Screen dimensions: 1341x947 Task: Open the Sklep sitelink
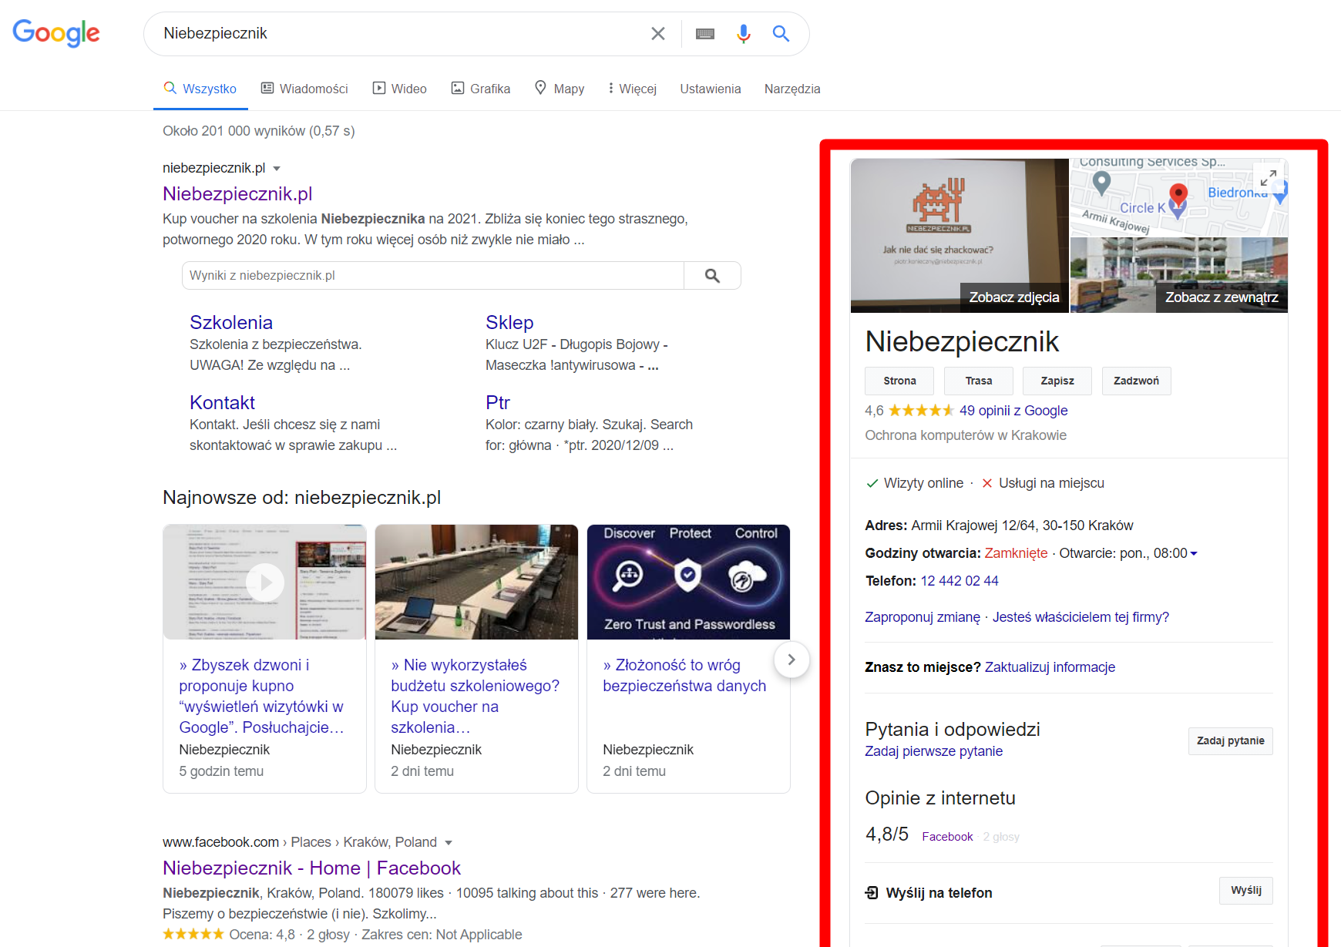pyautogui.click(x=509, y=322)
